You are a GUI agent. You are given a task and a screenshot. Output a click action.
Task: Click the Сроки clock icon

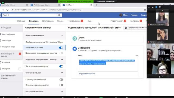pyautogui.click(x=74, y=39)
